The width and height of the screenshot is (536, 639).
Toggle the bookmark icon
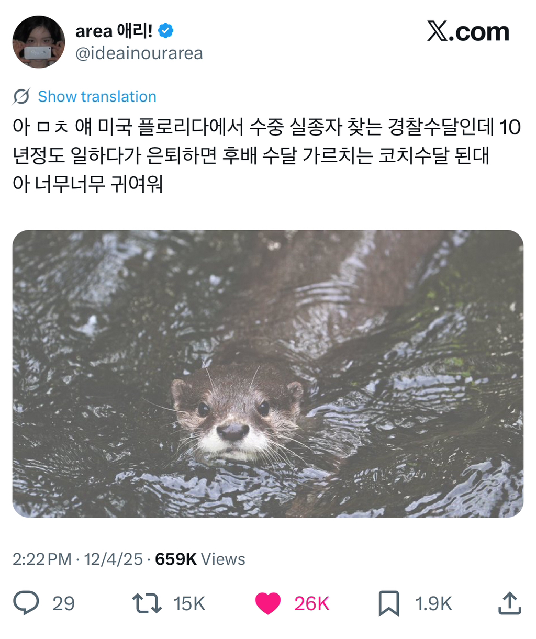388,603
